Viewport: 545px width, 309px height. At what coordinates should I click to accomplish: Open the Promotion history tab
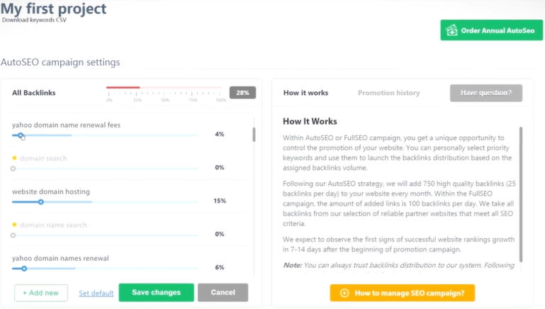(x=388, y=93)
